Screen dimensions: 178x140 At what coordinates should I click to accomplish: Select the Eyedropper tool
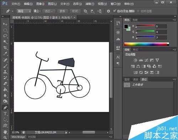pyautogui.click(x=5, y=53)
